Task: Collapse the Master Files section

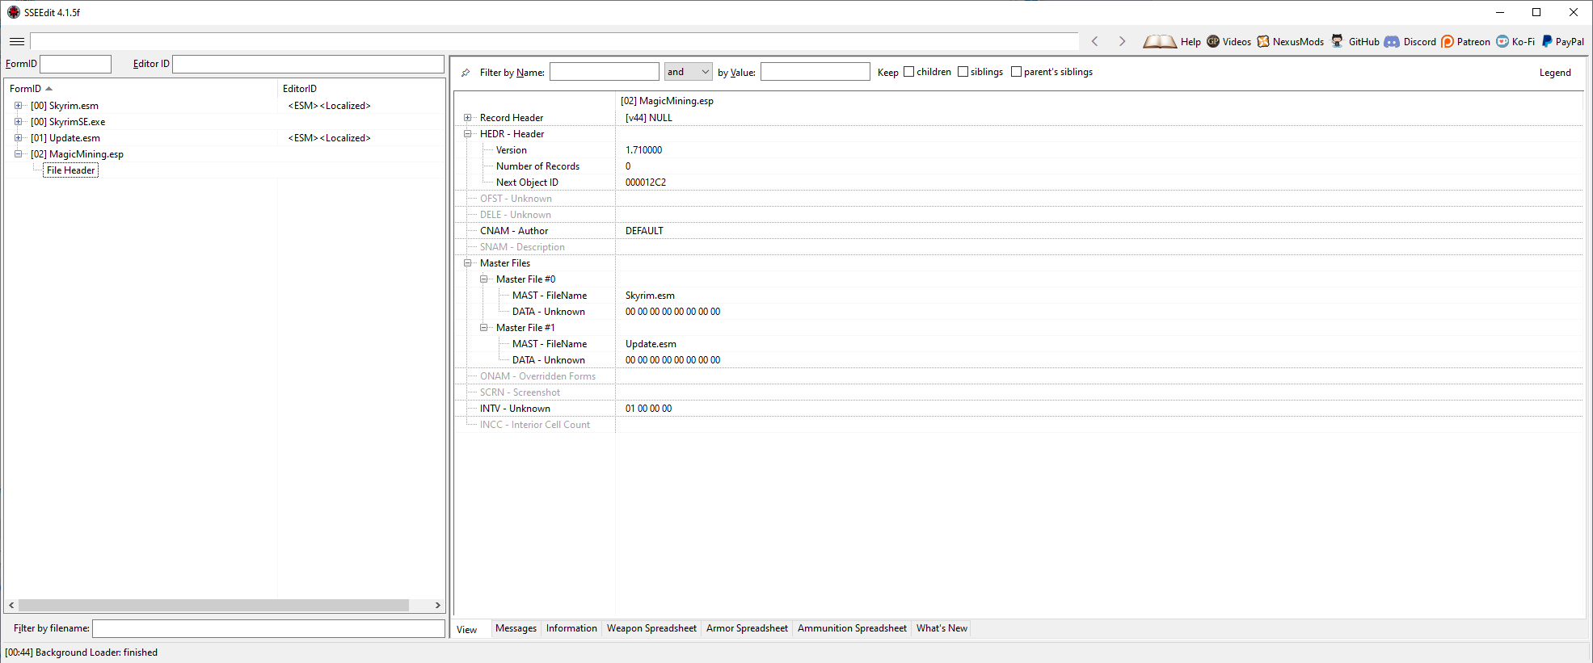Action: [x=468, y=263]
